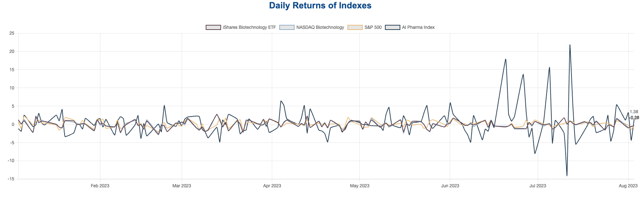
Task: Click the Daily Returns of Indexes title
Action: [320, 5]
